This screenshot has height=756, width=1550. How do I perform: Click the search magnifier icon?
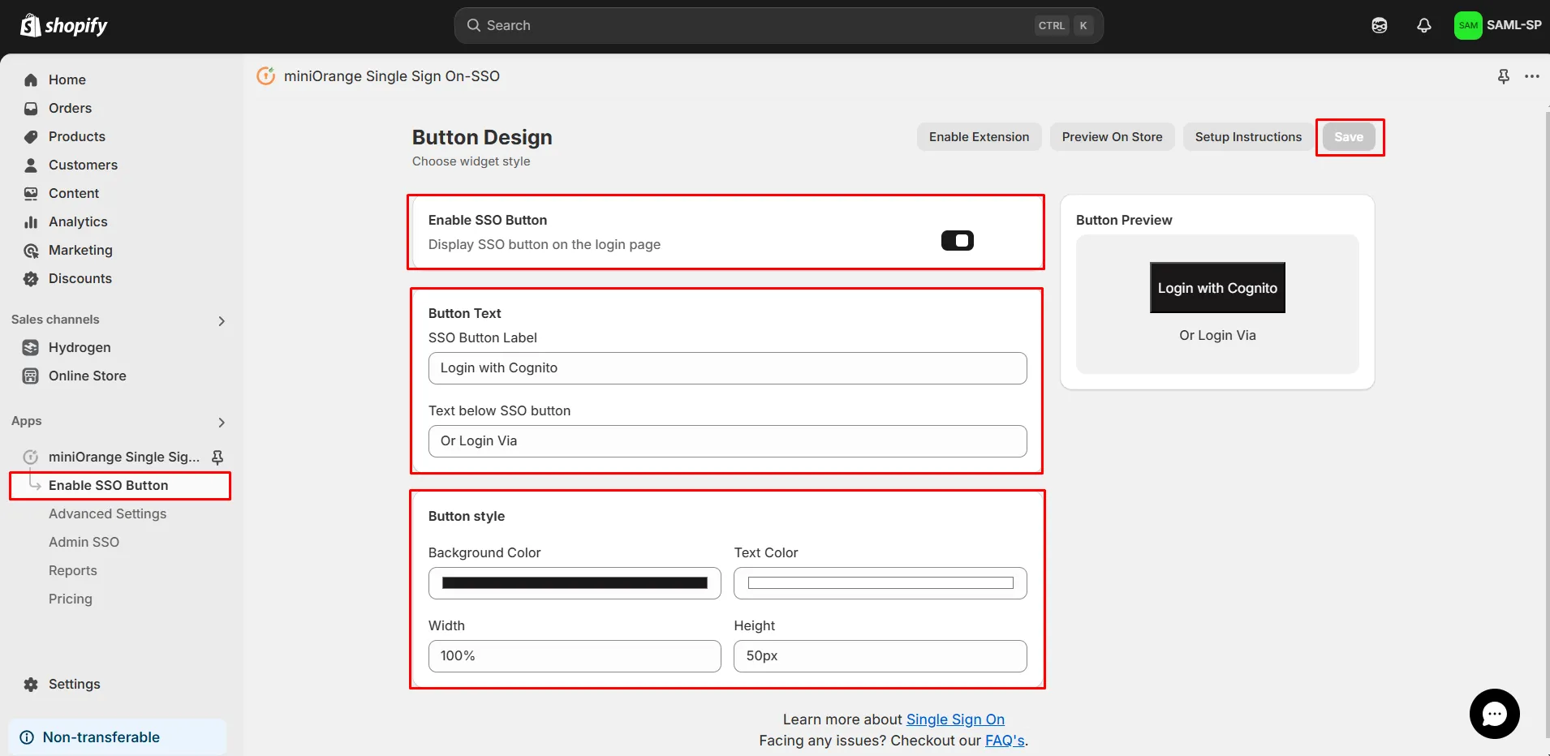pyautogui.click(x=474, y=25)
